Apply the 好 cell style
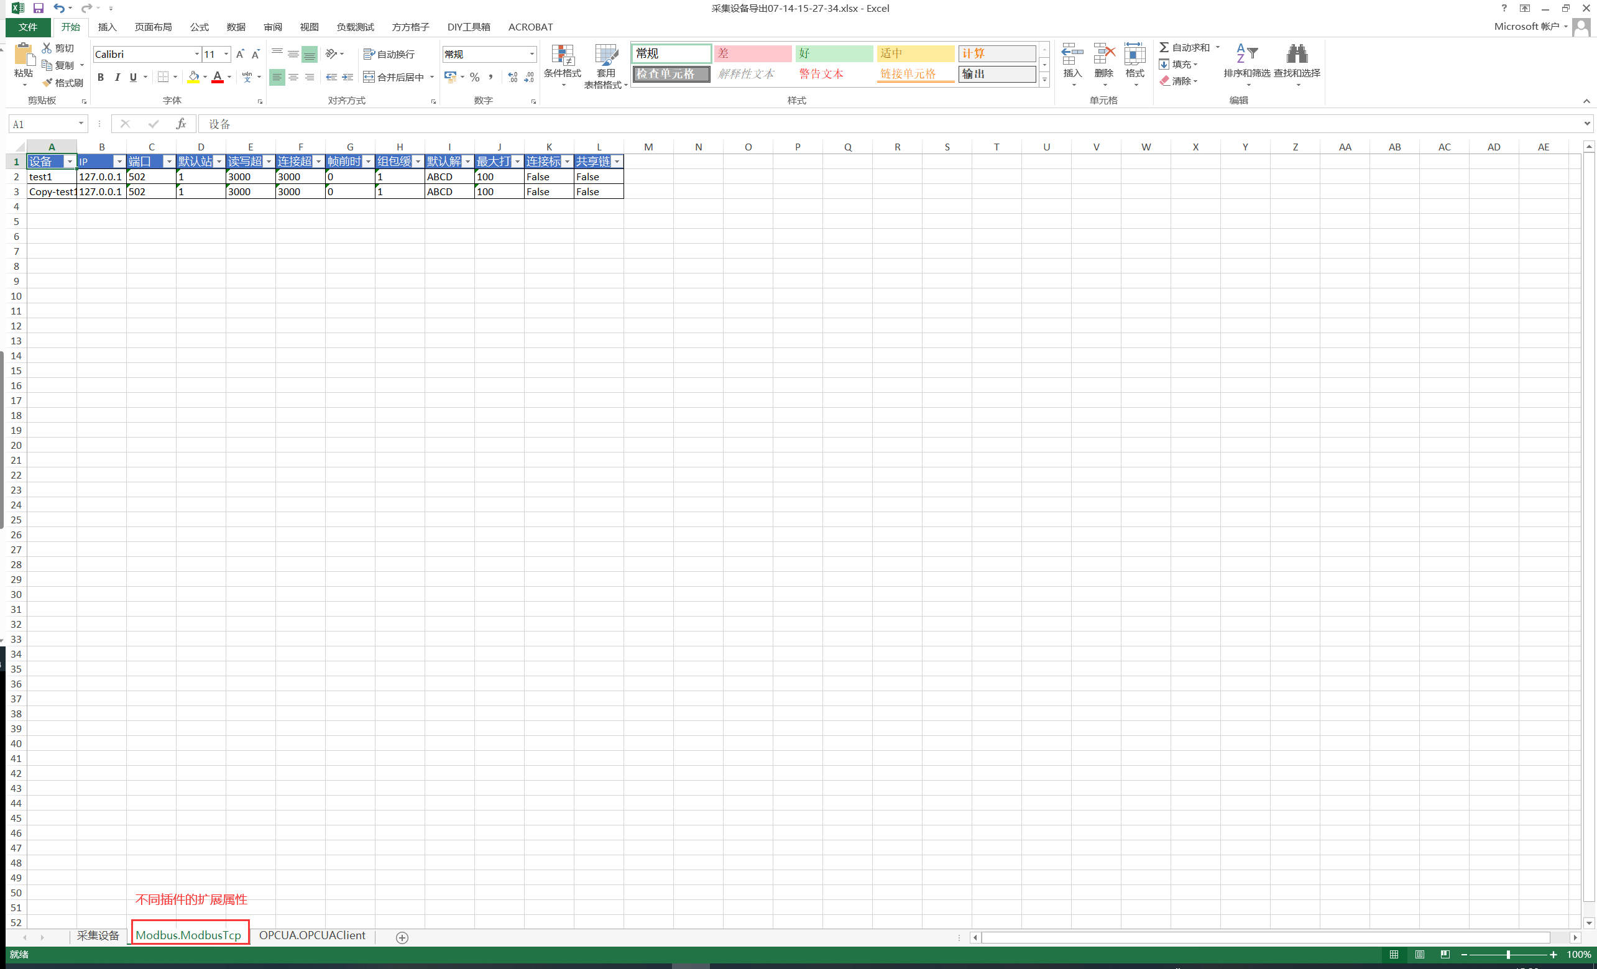 (x=834, y=53)
